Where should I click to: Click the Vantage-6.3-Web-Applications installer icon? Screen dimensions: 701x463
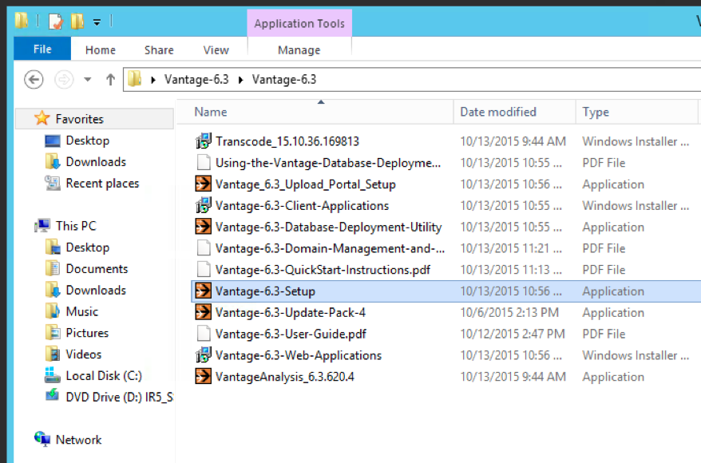tap(204, 355)
